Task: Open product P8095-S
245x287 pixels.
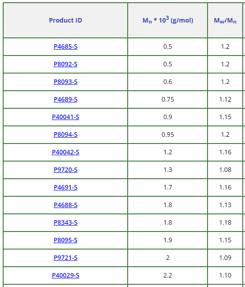Action: click(x=65, y=240)
